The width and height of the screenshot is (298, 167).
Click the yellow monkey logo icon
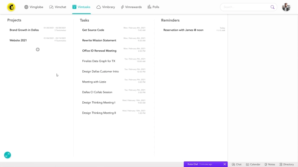click(x=11, y=7)
